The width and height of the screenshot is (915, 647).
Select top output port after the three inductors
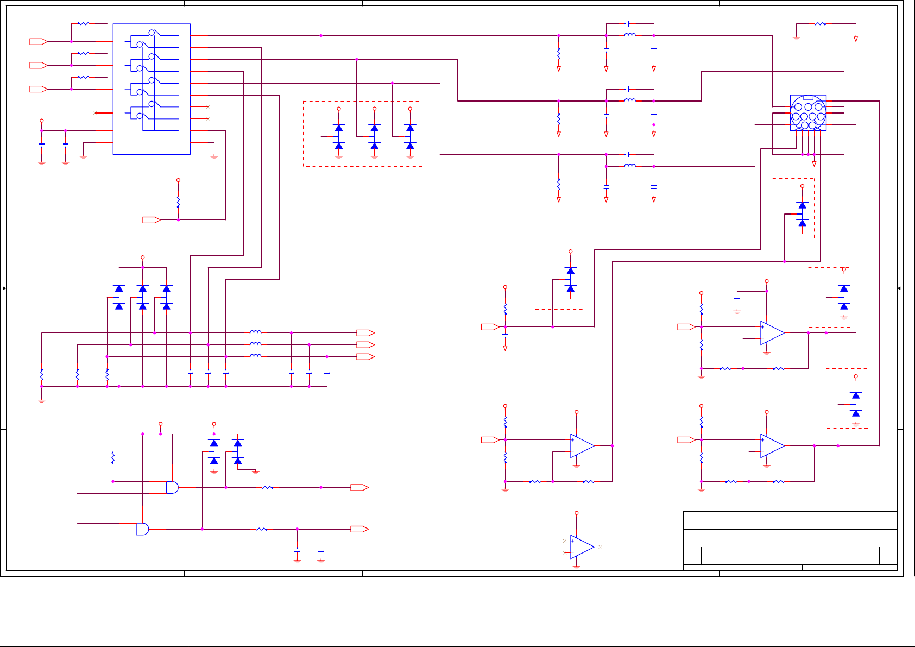pos(365,333)
